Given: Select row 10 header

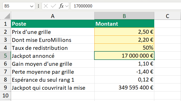Looking at the screenshot, I should (x=5, y=95).
